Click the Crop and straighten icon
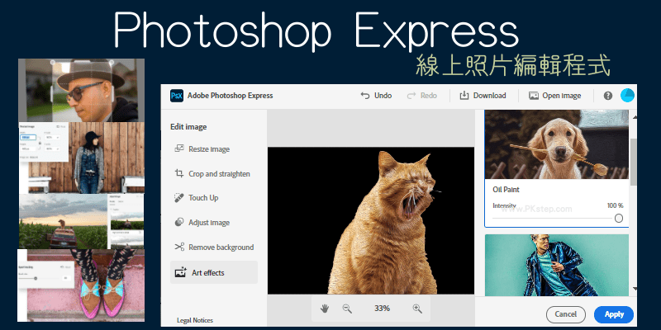This screenshot has height=330, width=661. 179,173
